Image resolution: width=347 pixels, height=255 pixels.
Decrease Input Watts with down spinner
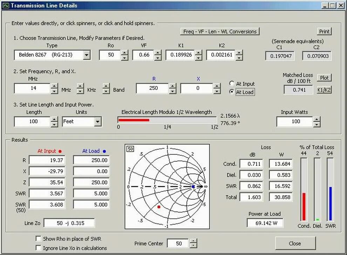(x=317, y=124)
